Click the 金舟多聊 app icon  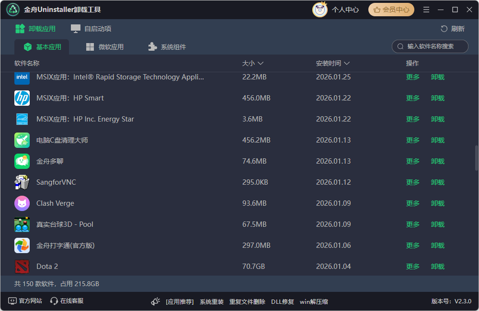click(x=21, y=161)
